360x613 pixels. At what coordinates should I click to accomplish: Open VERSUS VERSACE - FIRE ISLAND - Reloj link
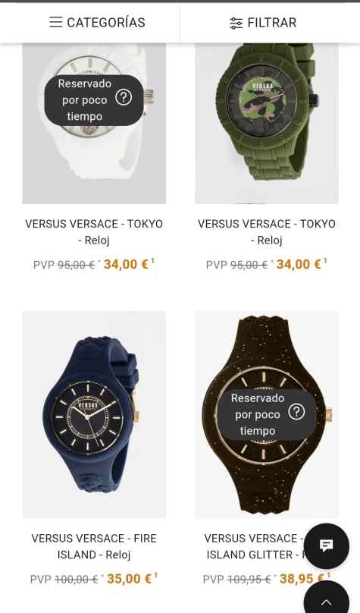pos(94,546)
